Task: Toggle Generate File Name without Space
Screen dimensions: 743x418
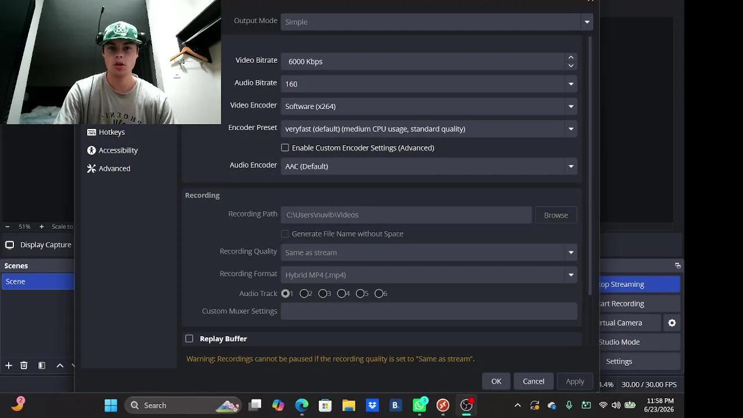Action: [285, 233]
